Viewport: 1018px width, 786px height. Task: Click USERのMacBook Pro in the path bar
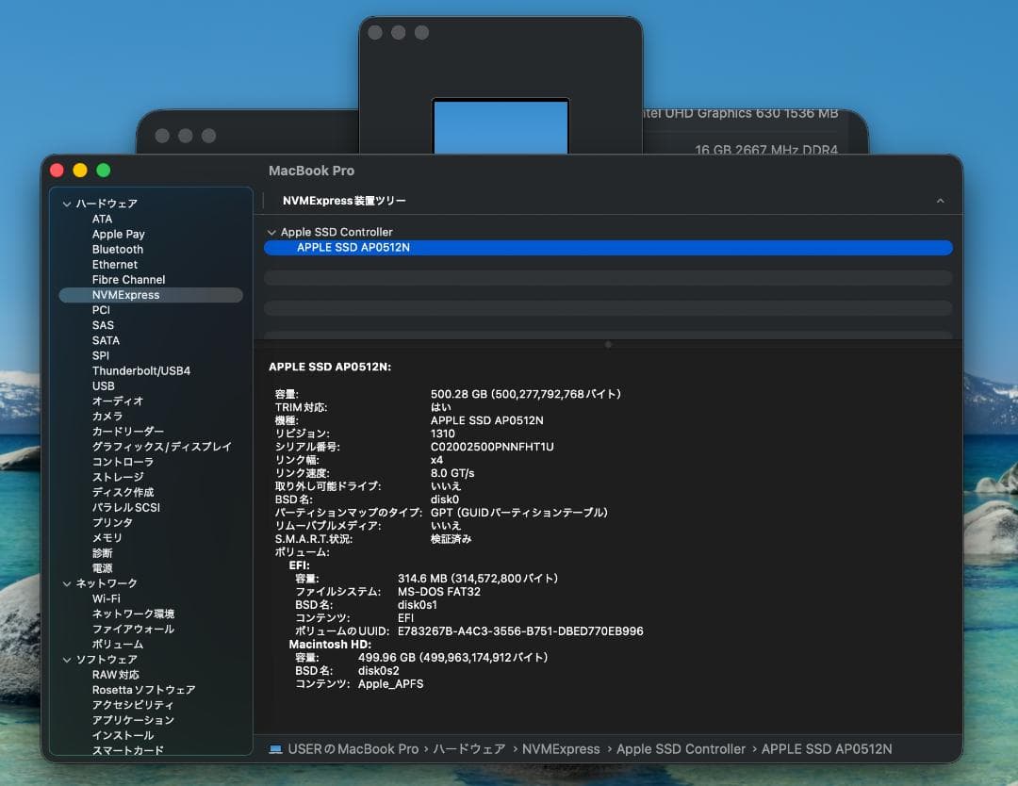pos(353,749)
